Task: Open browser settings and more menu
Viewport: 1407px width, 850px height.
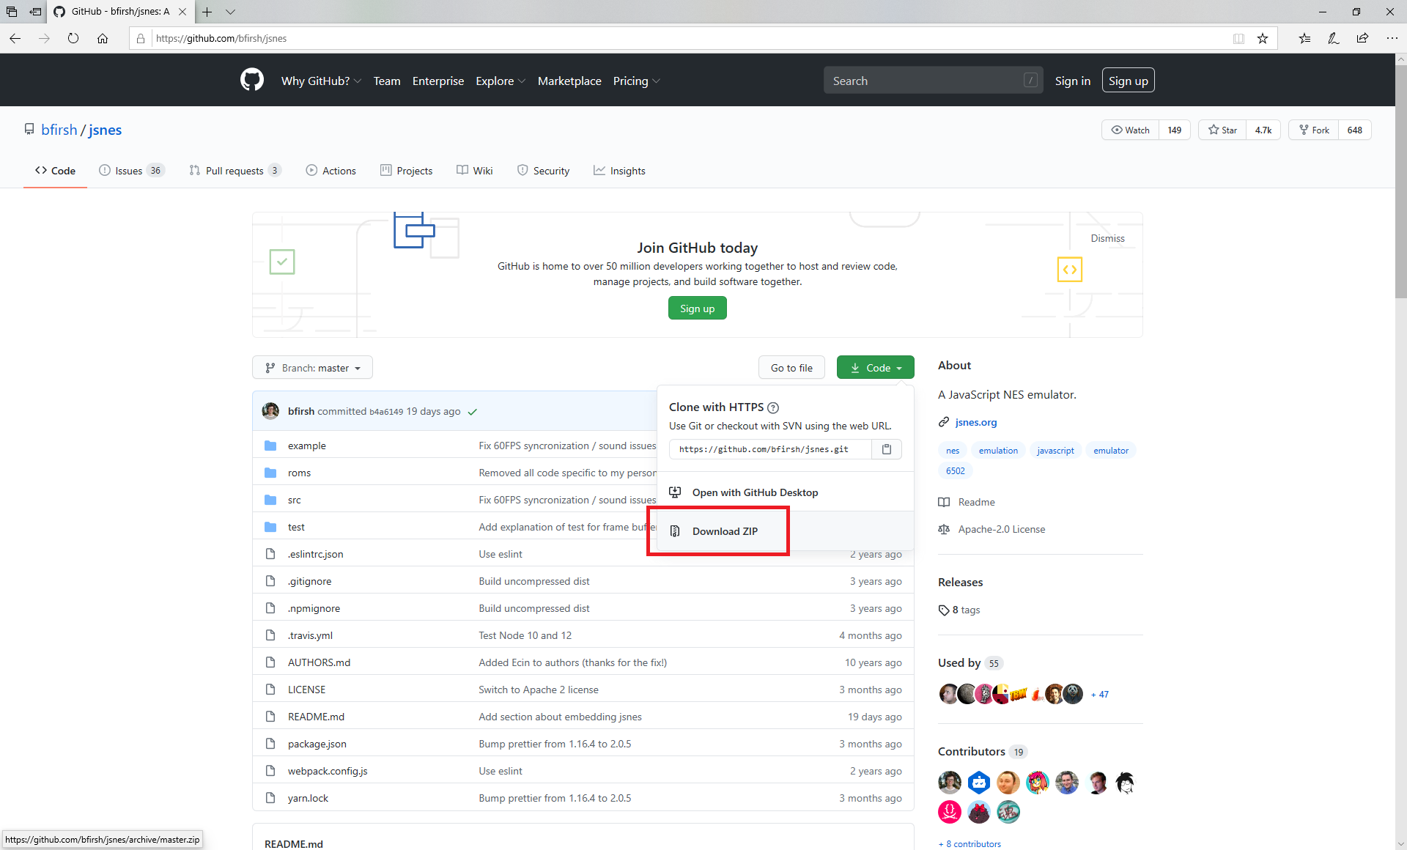Action: [x=1392, y=38]
